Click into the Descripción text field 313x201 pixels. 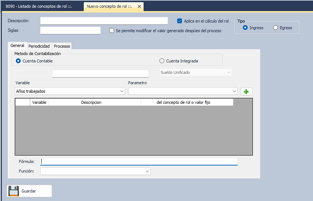click(104, 21)
